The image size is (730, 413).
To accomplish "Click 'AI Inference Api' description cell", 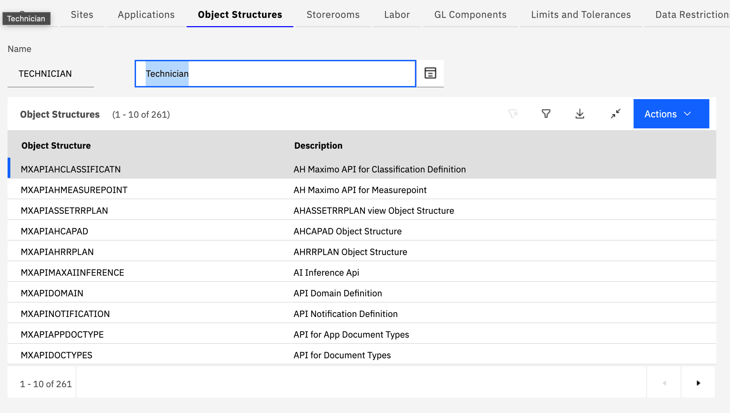I will click(x=326, y=273).
